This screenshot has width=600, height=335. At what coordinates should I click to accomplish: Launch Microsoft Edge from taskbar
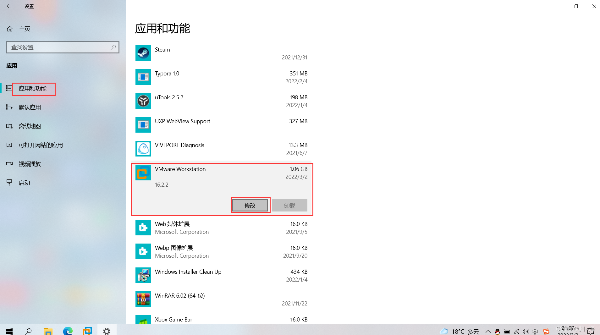(68, 331)
